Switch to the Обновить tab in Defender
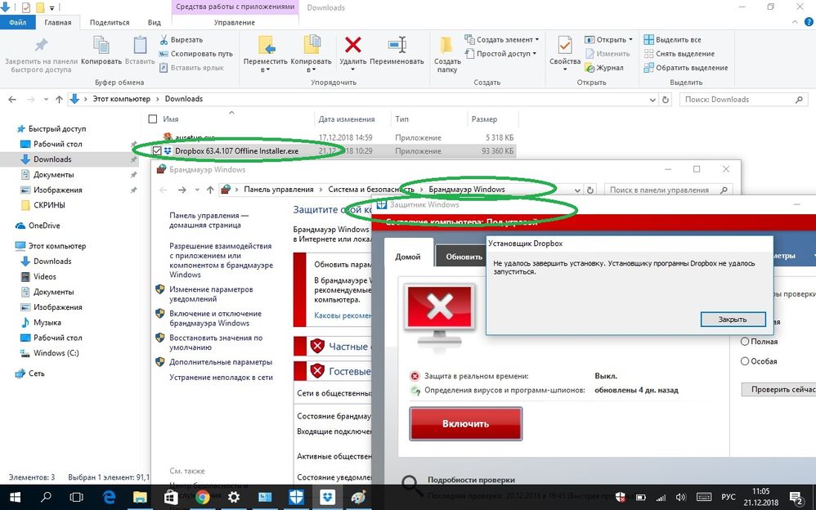The height and width of the screenshot is (510, 816). [464, 257]
